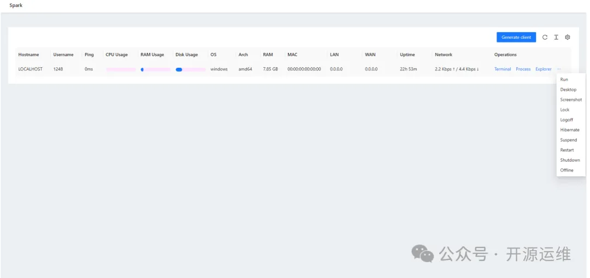Click Lock in the operations menu

point(565,110)
